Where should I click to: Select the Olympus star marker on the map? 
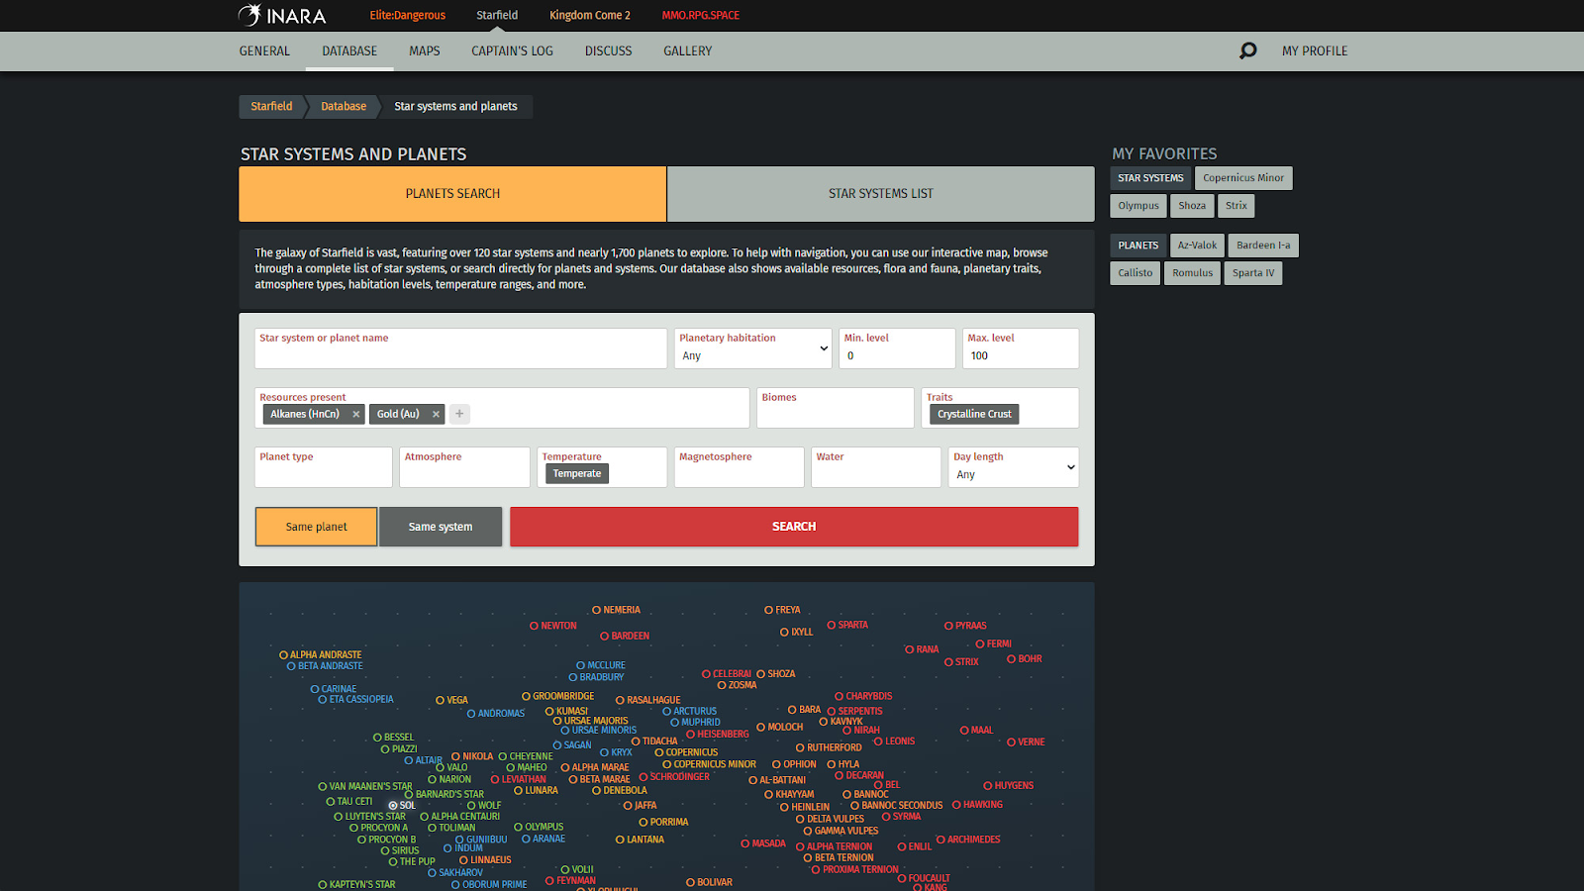pos(519,827)
